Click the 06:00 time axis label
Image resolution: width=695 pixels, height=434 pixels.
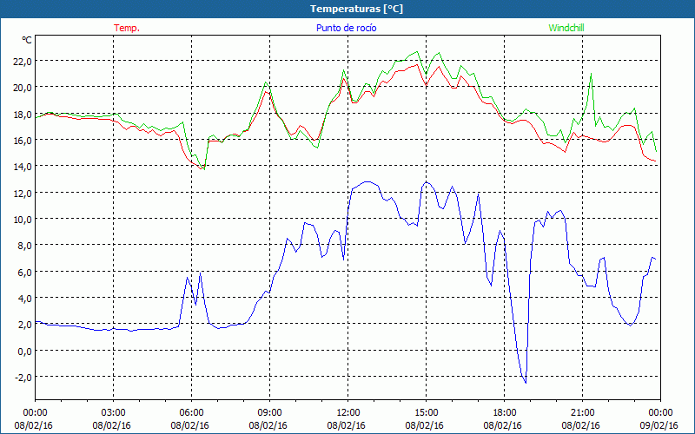click(x=191, y=413)
